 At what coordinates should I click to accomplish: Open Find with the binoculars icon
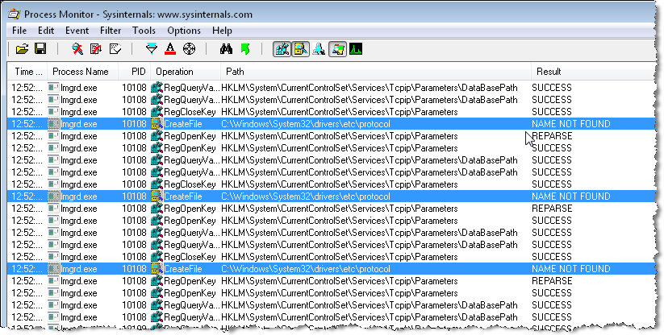coord(227,49)
